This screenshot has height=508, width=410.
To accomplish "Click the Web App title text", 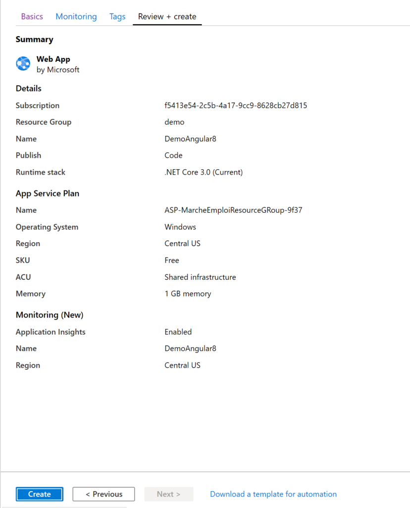I will click(53, 60).
